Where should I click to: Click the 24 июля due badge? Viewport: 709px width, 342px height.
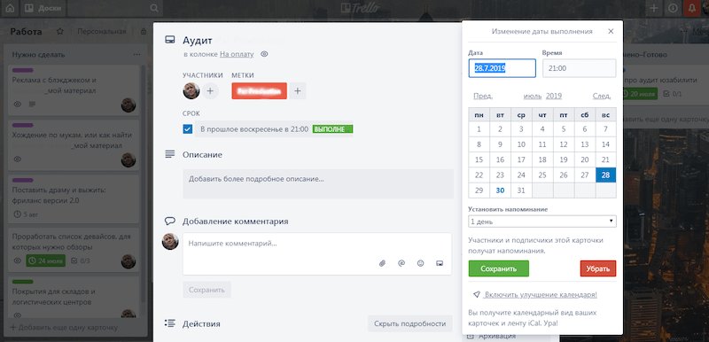pos(46,260)
